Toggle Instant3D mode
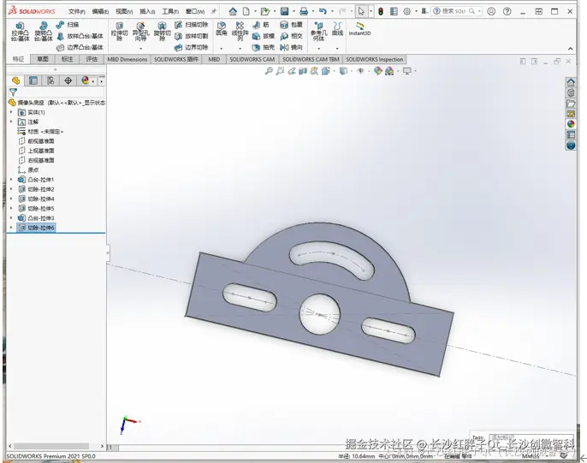This screenshot has width=587, height=463. coord(359,29)
